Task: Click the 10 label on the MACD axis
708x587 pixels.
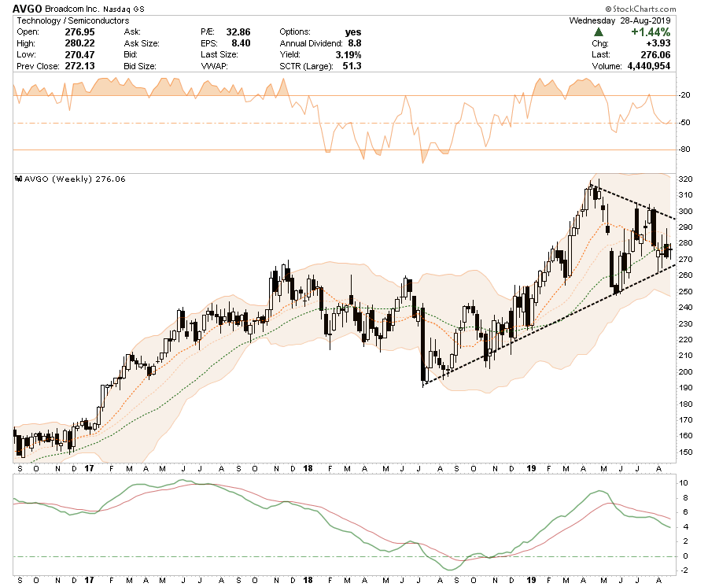Action: [684, 483]
